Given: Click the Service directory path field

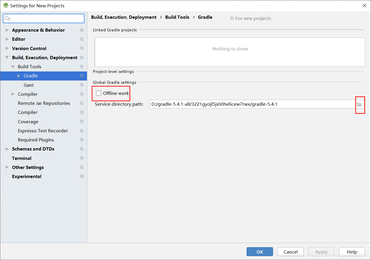Looking at the screenshot, I should click(x=252, y=104).
